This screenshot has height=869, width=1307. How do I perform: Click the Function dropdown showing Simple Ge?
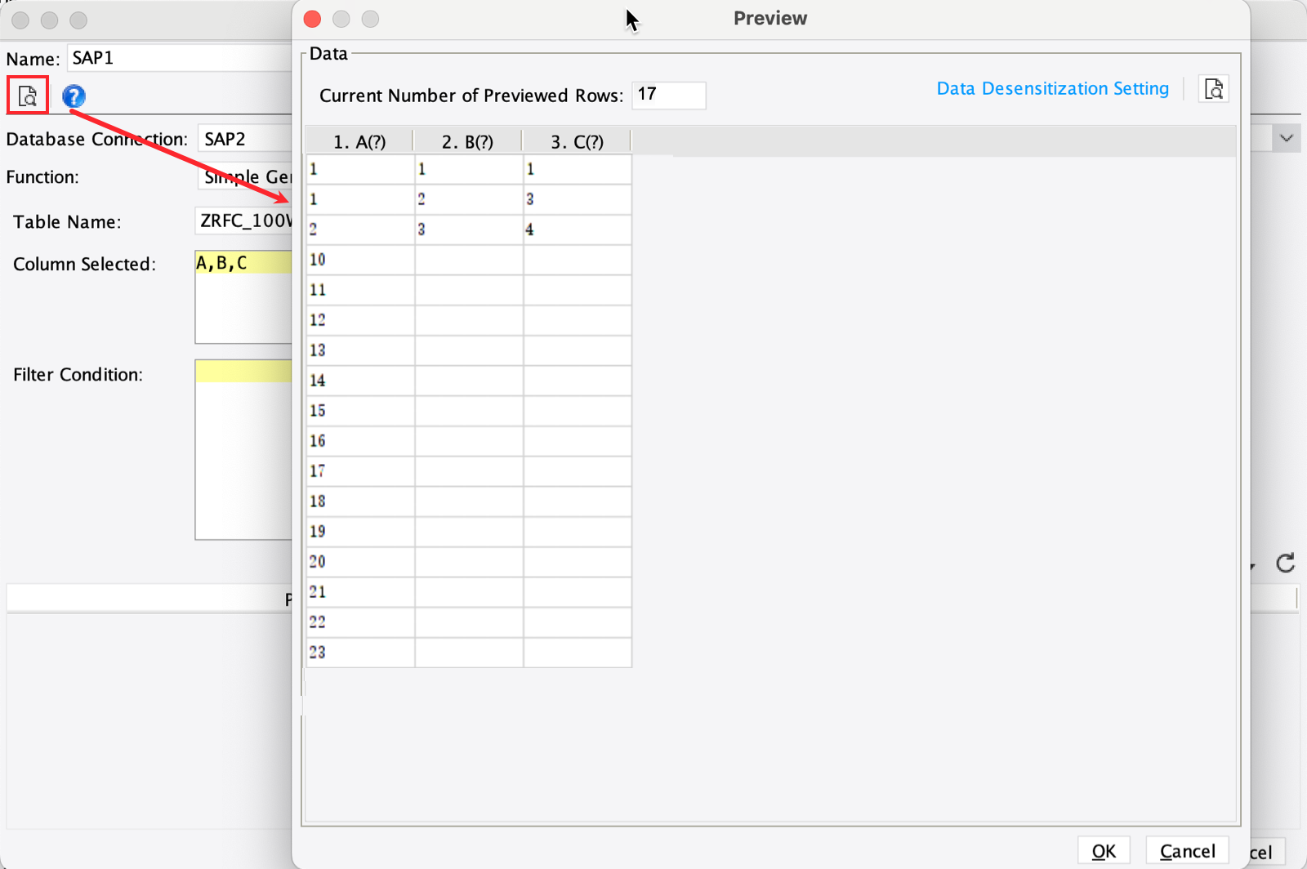coord(245,176)
